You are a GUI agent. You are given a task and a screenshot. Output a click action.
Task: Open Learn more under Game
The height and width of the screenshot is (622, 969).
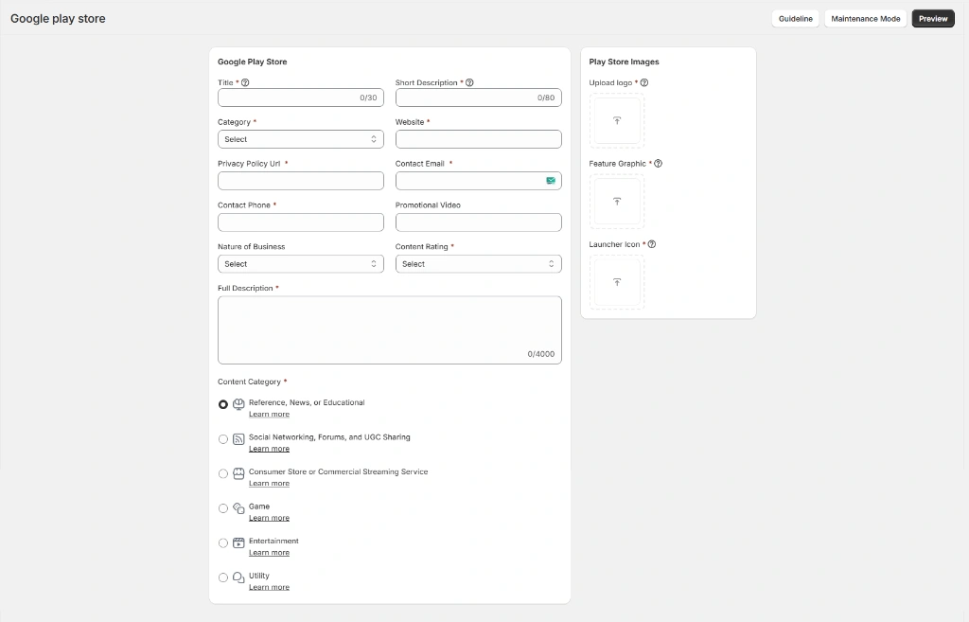(x=269, y=518)
